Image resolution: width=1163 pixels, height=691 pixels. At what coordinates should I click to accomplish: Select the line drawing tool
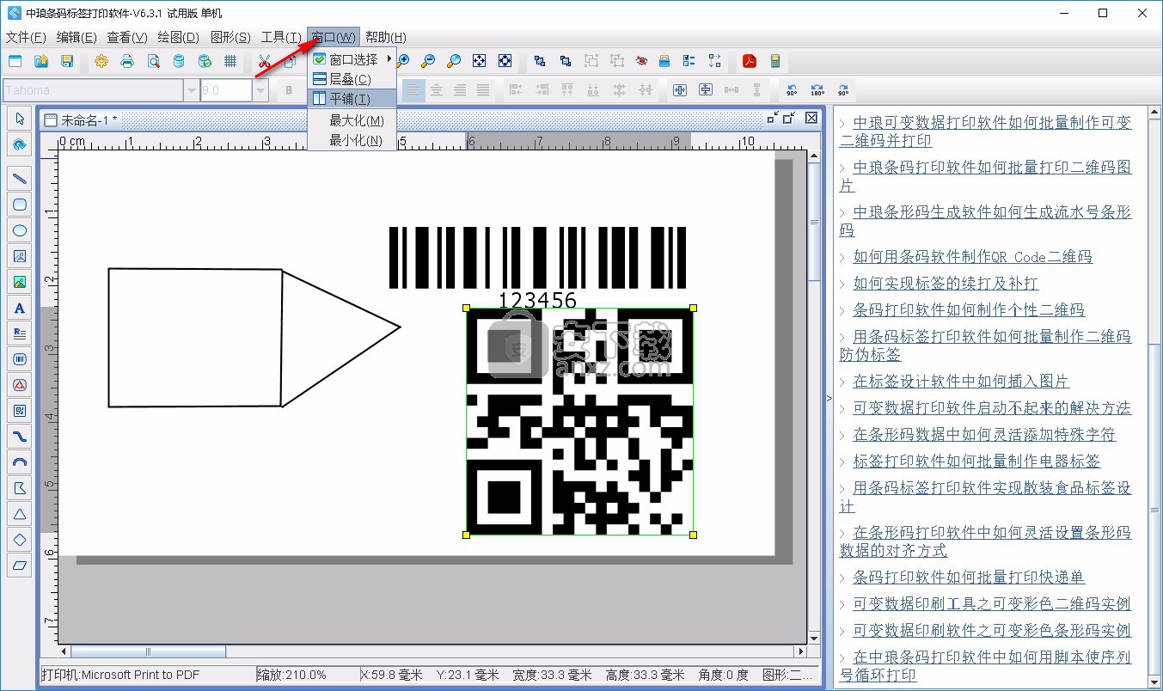click(x=20, y=179)
